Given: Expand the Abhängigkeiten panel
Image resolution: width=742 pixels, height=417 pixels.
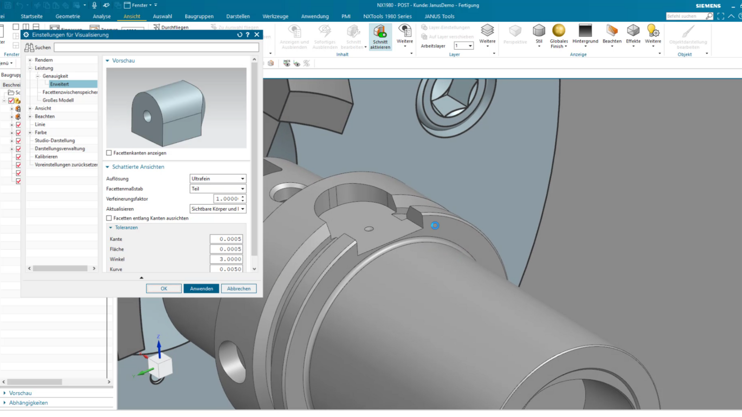Looking at the screenshot, I should pyautogui.click(x=5, y=403).
